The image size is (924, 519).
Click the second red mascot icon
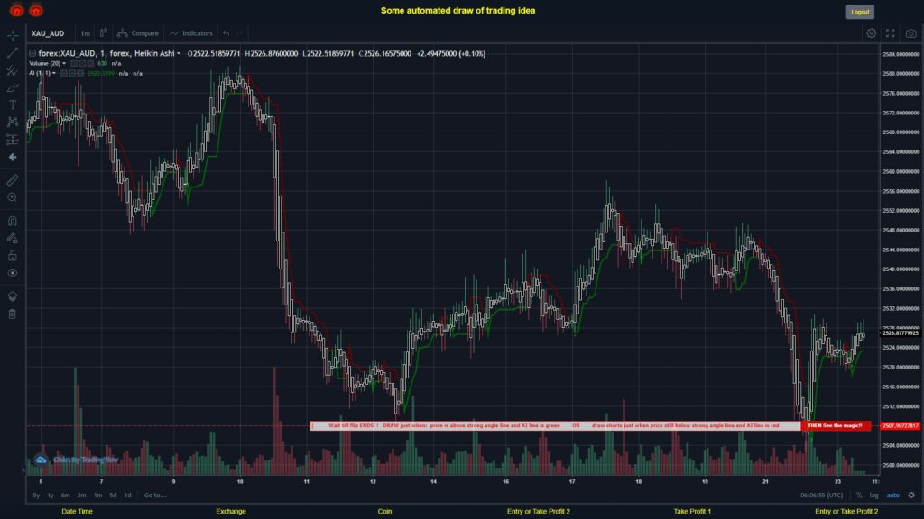point(36,10)
